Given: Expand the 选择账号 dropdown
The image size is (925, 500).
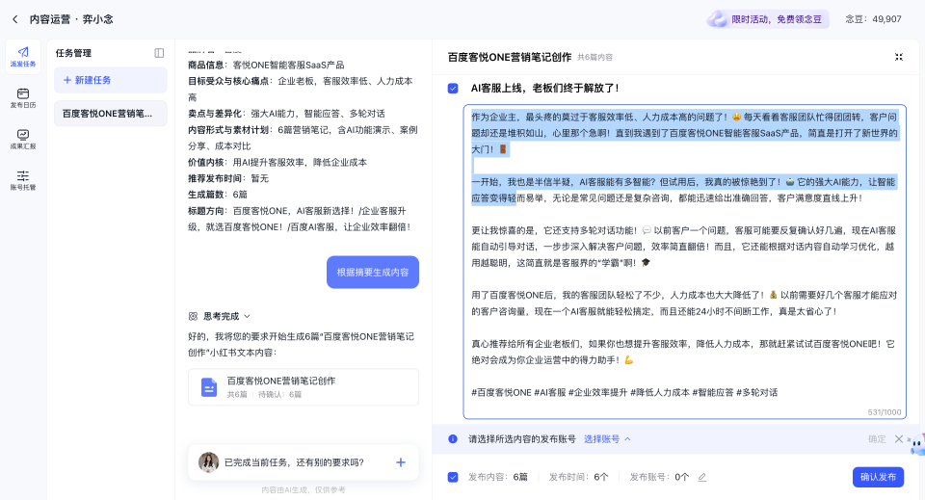Looking at the screenshot, I should [607, 438].
